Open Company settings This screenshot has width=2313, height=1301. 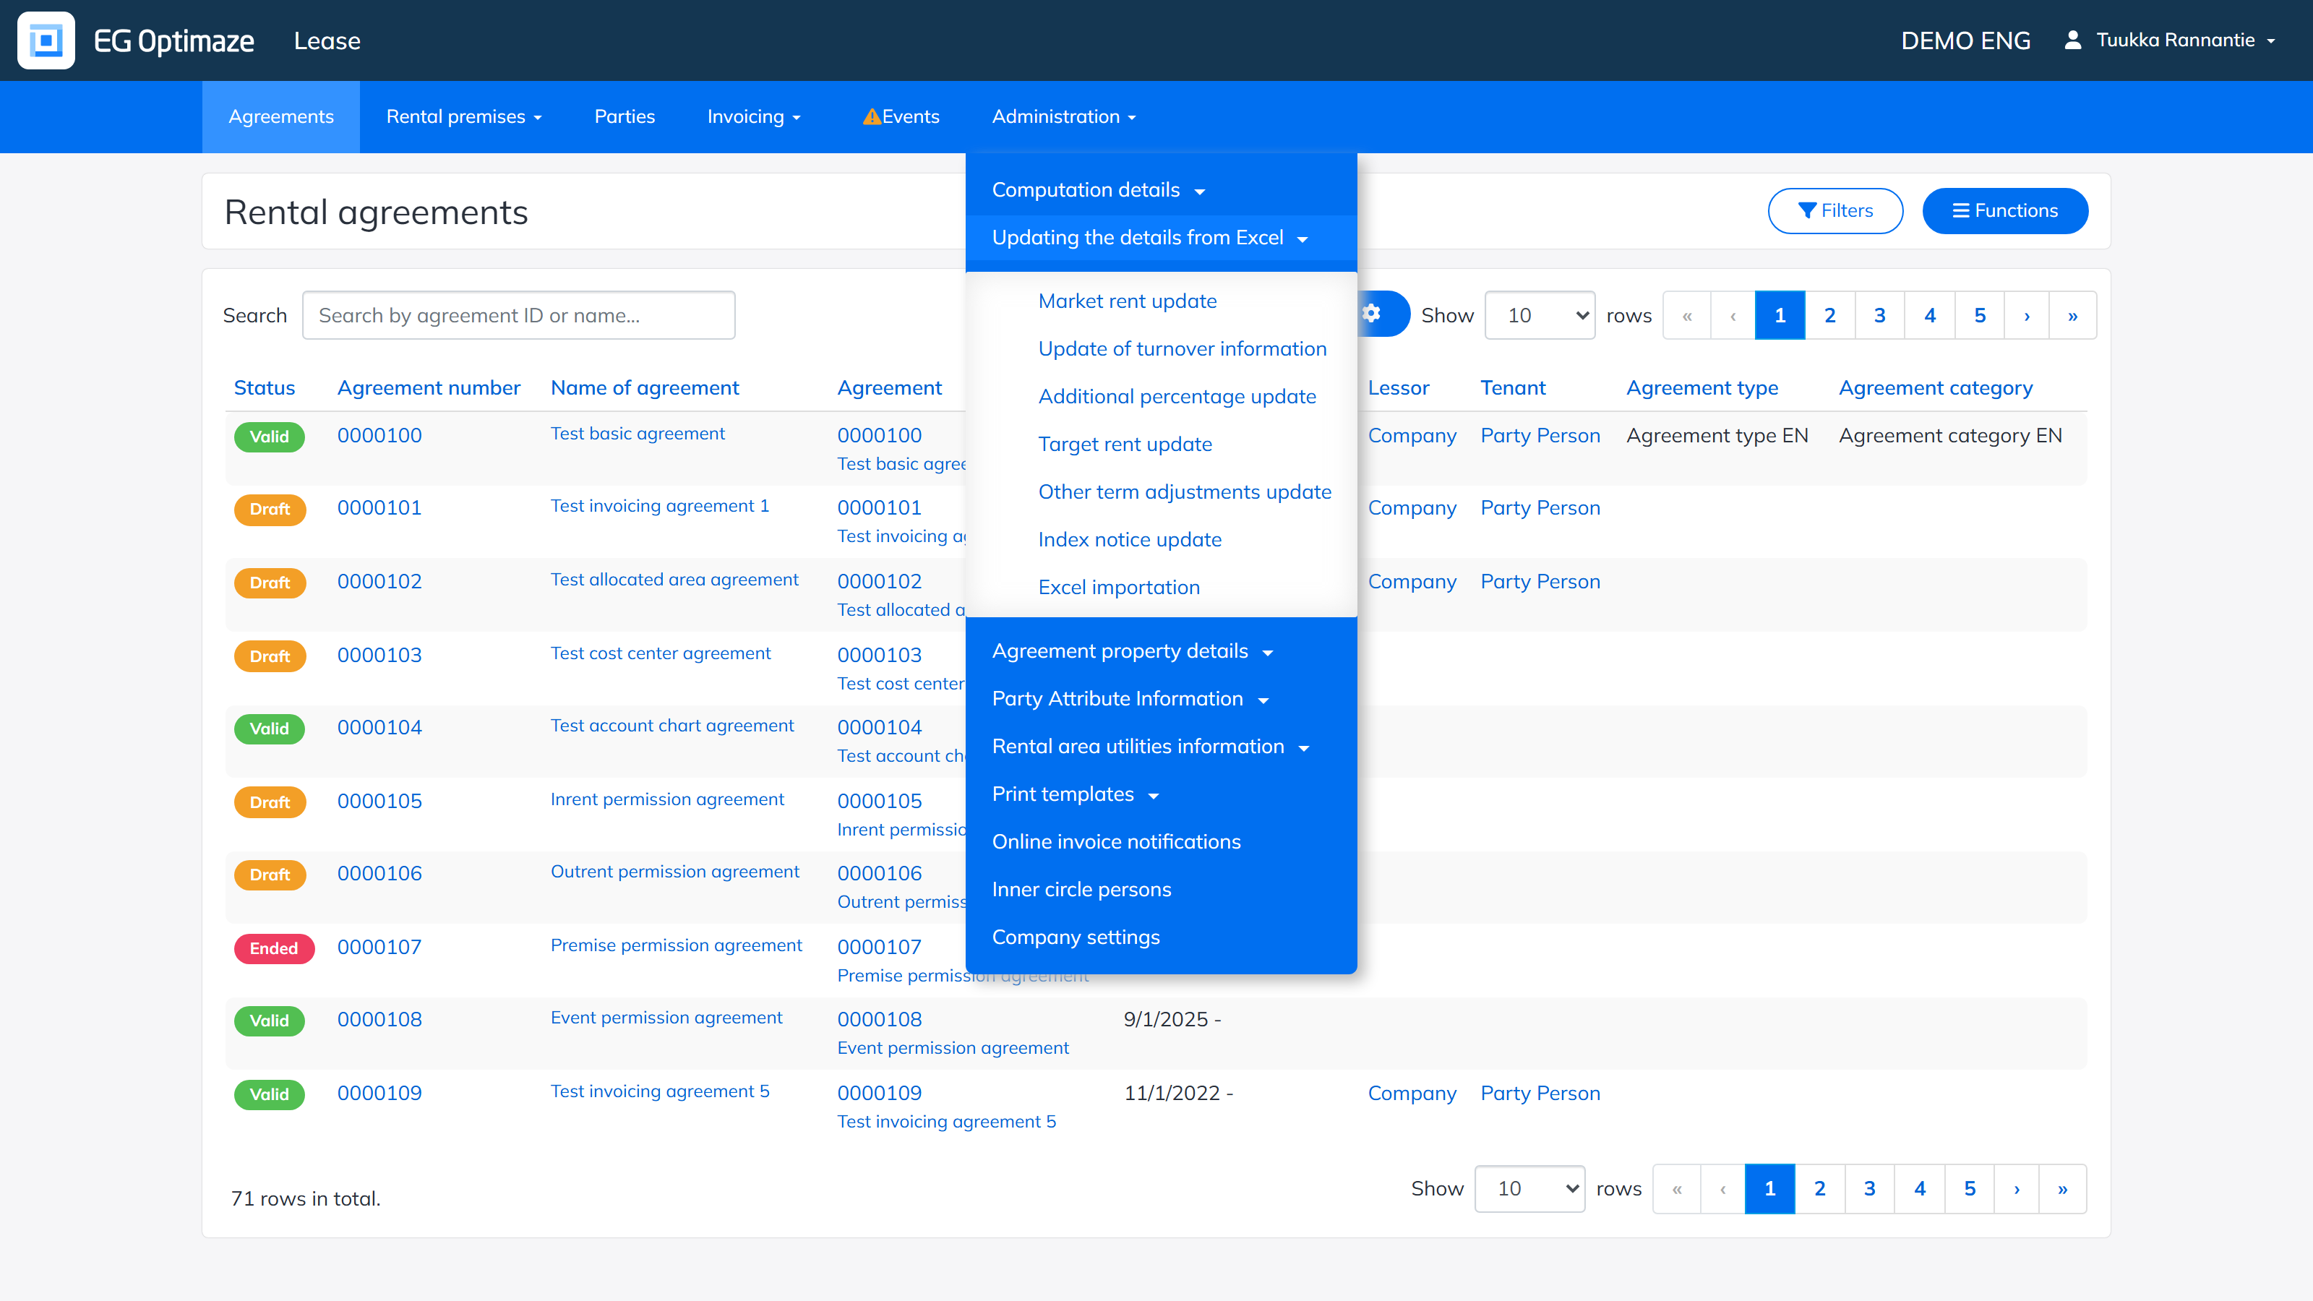coord(1076,937)
